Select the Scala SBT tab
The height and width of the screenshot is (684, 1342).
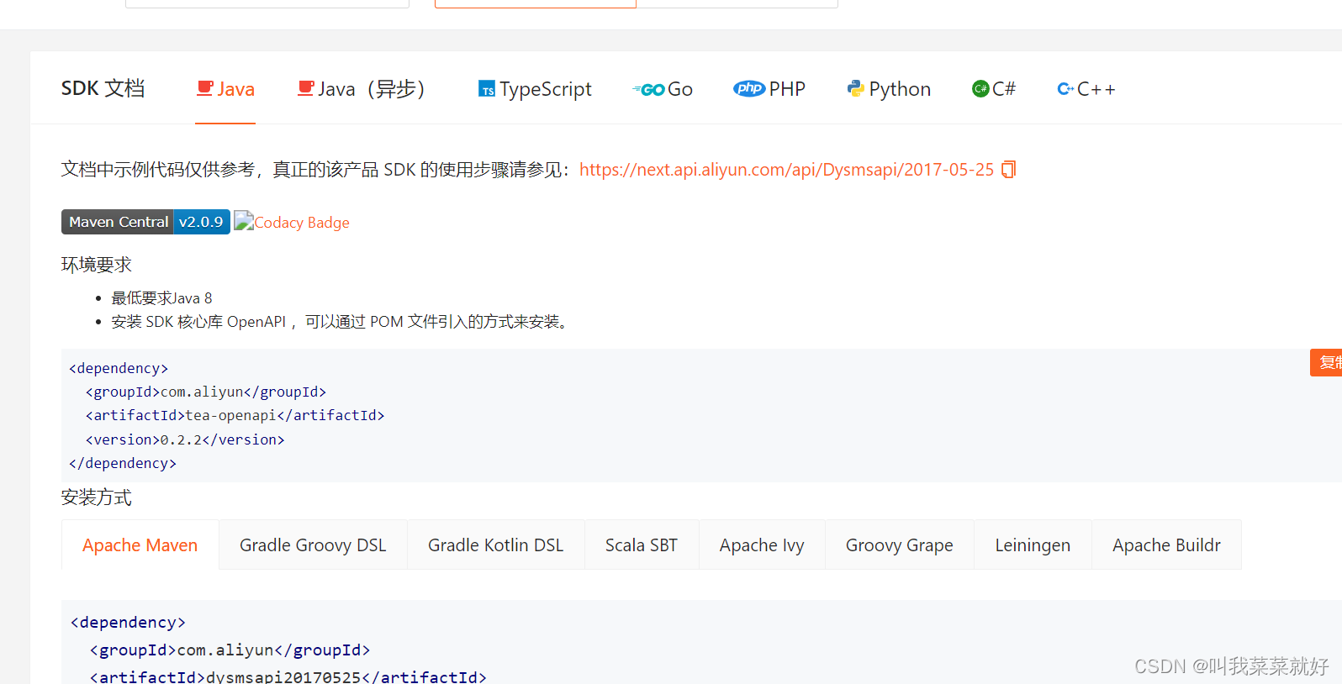click(x=642, y=545)
